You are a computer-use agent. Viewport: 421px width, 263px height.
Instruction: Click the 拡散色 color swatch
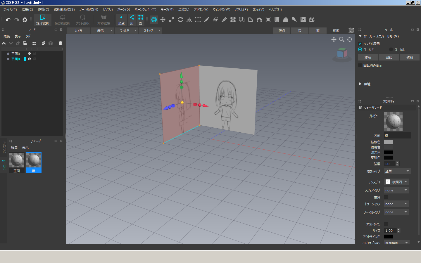[x=389, y=142]
